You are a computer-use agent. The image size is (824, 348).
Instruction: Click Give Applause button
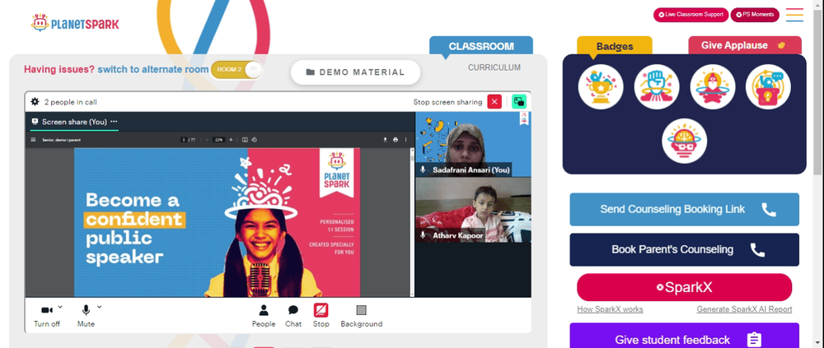point(745,46)
